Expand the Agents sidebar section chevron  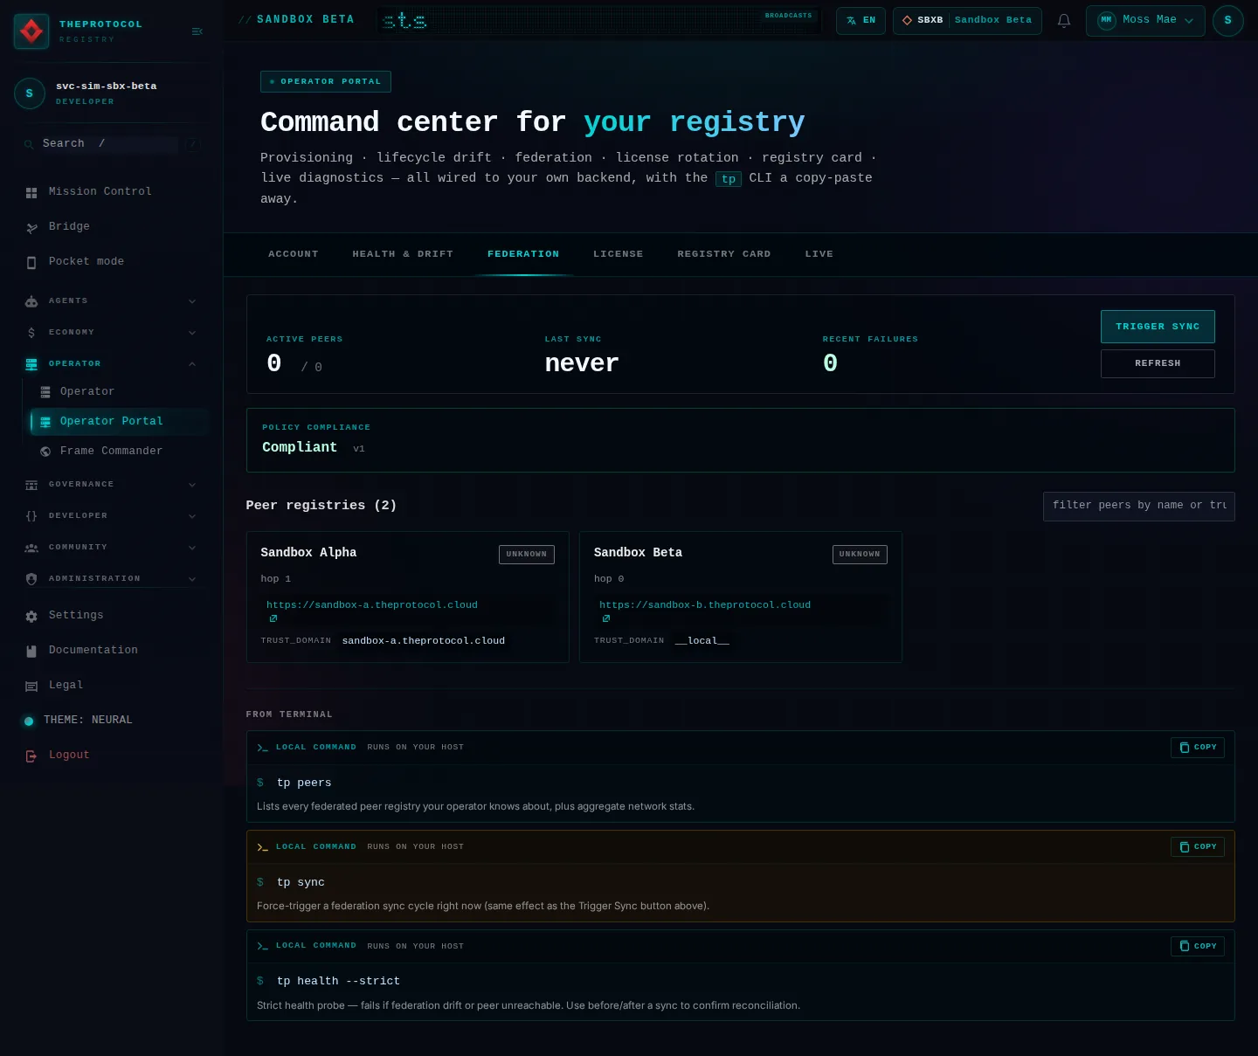[x=192, y=301]
